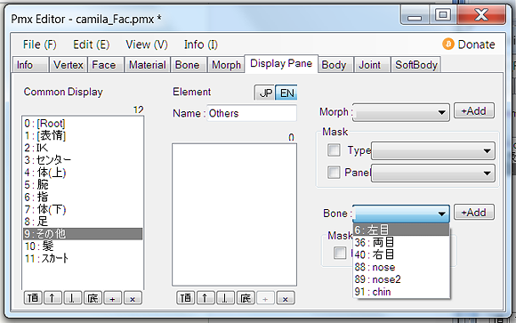This screenshot has width=516, height=323.
Task: Click the Name field containing Others
Action: [x=252, y=113]
